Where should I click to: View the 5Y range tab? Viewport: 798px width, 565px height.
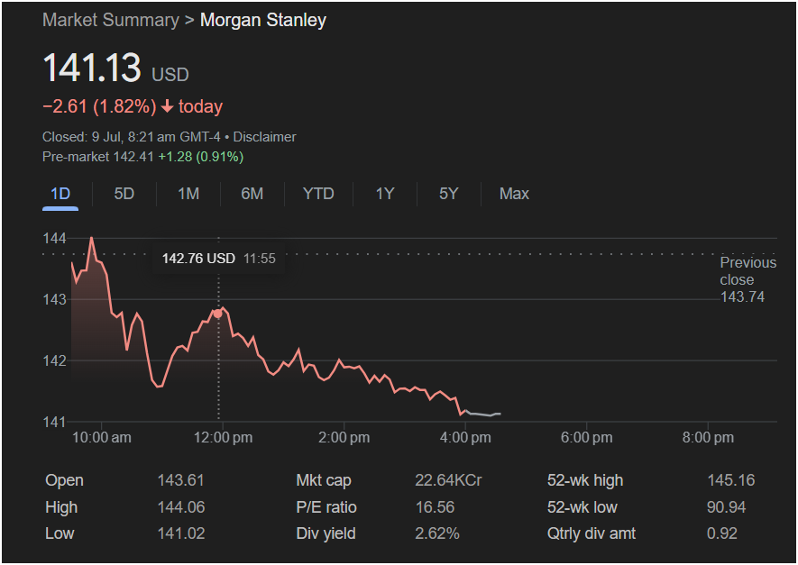(448, 194)
